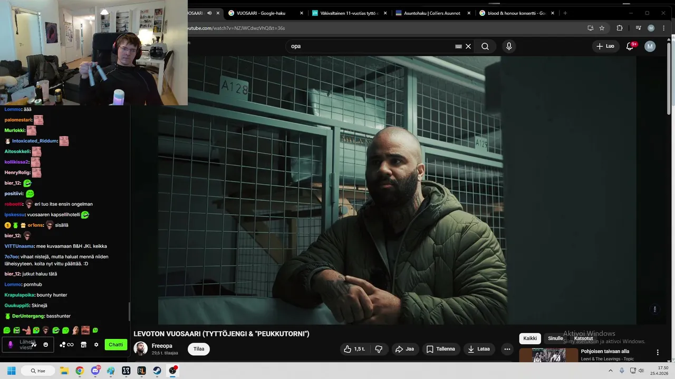The width and height of the screenshot is (675, 379).
Task: Open the YouTube account avatar menu
Action: 650,46
